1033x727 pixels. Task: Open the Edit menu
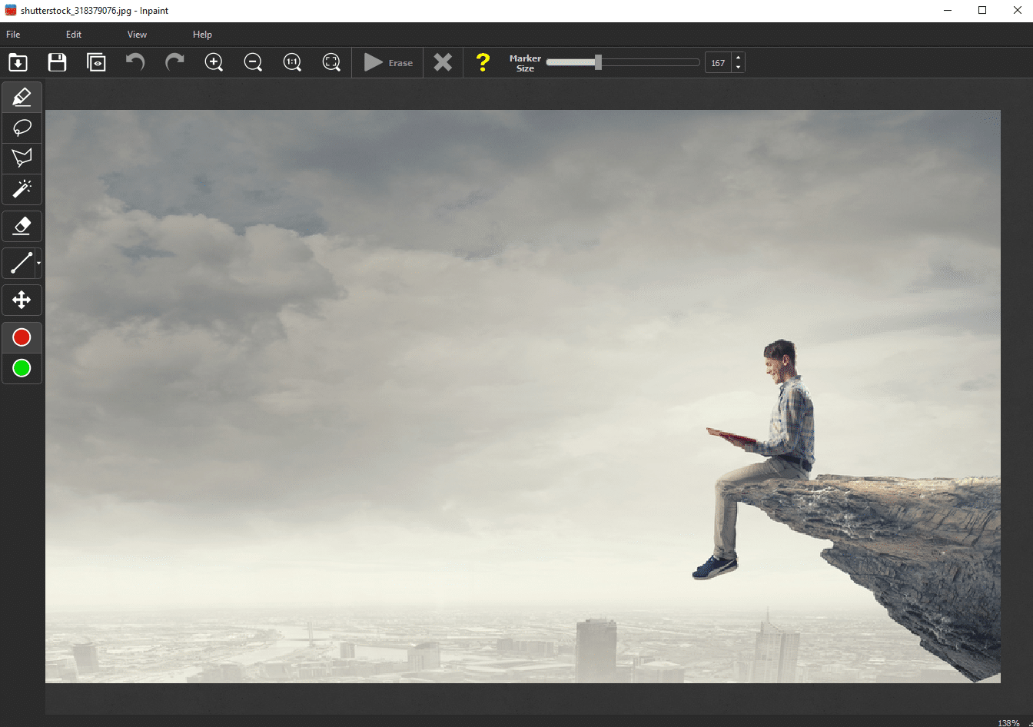[73, 34]
